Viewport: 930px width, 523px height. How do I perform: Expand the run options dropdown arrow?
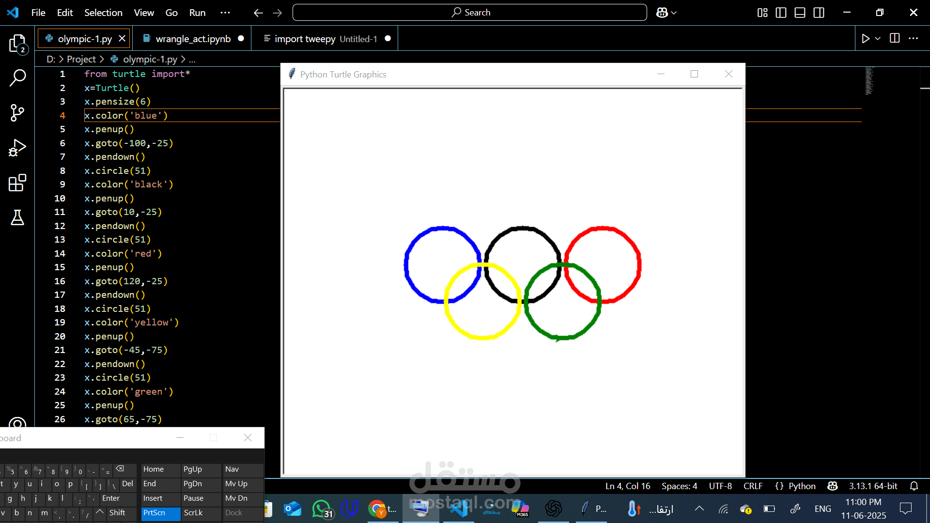[878, 38]
